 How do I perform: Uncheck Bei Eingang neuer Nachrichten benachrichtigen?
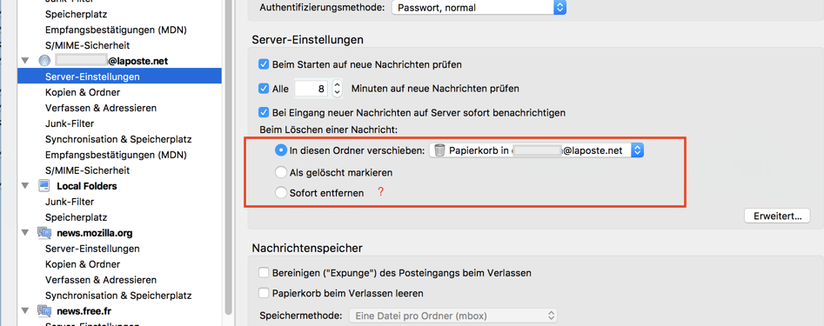[x=264, y=112]
